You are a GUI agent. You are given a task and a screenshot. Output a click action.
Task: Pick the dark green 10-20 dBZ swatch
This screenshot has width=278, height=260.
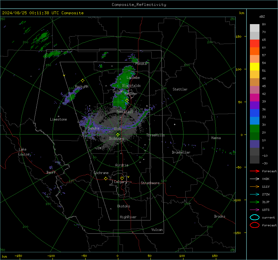point(255,136)
